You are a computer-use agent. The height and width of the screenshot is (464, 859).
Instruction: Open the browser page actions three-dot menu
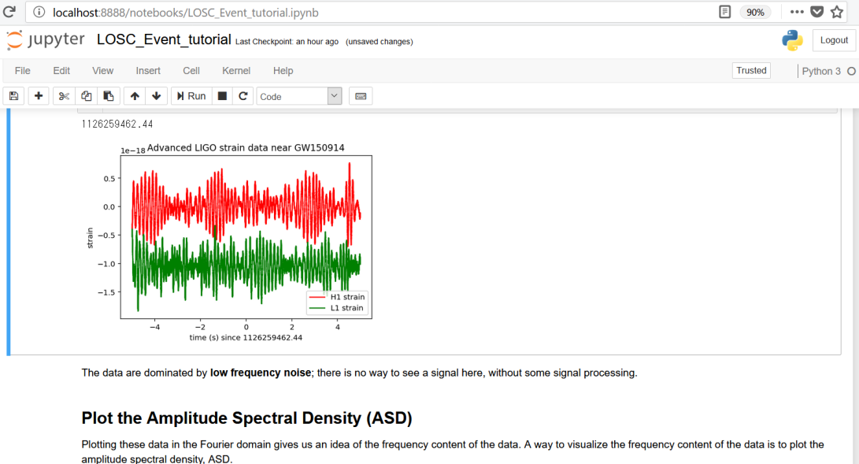(x=797, y=12)
